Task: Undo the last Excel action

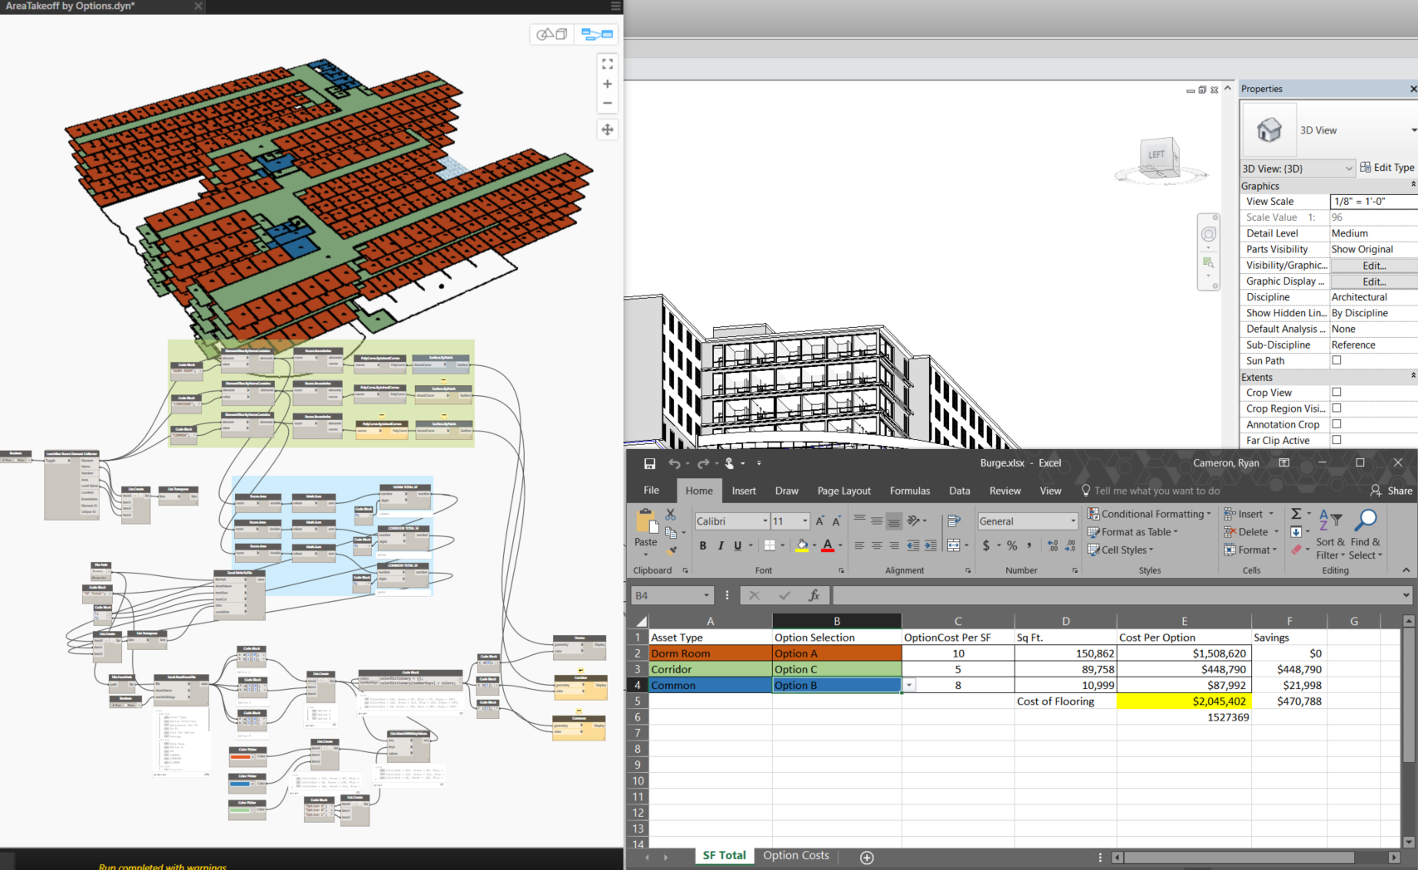Action: (674, 463)
